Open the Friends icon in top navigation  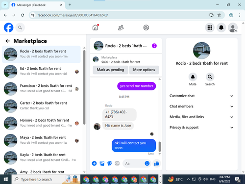(121, 27)
